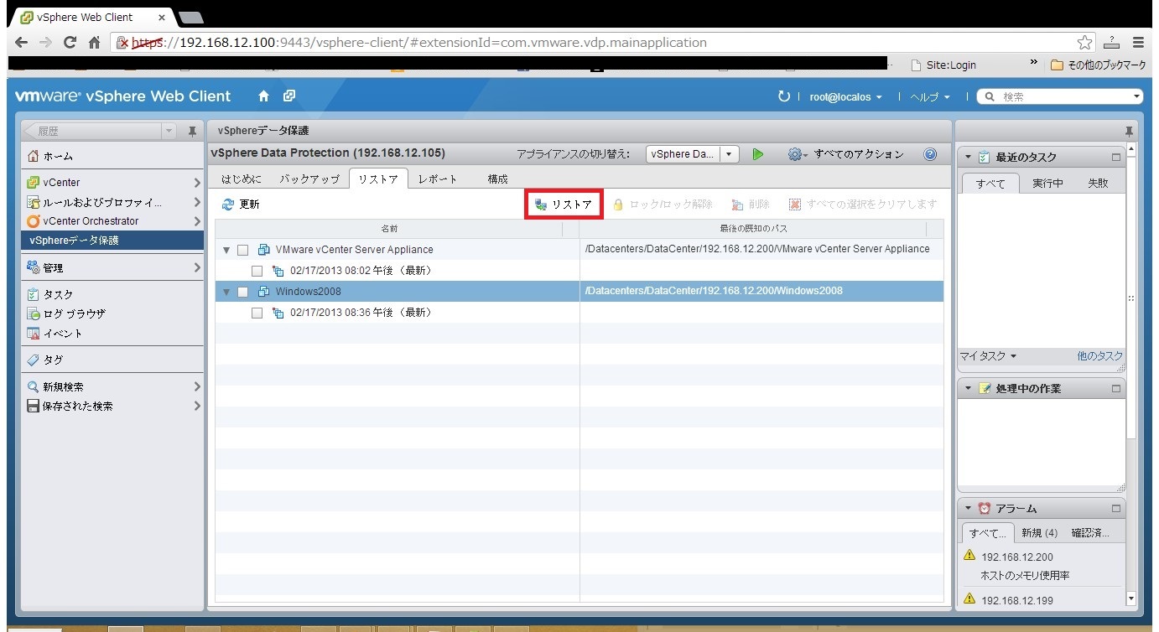Screen dimensions: 1159x632
Task: Switch to the 構成 tab
Action: 497,179
